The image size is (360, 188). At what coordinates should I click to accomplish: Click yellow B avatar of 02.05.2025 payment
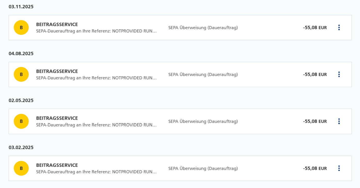pos(21,121)
